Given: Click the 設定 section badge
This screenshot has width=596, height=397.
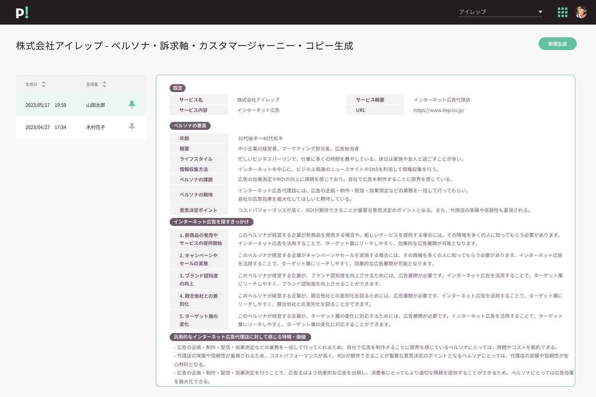Looking at the screenshot, I should click(178, 88).
